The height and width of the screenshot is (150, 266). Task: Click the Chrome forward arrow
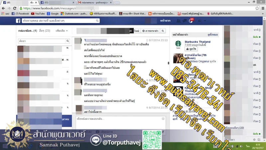click(9, 8)
